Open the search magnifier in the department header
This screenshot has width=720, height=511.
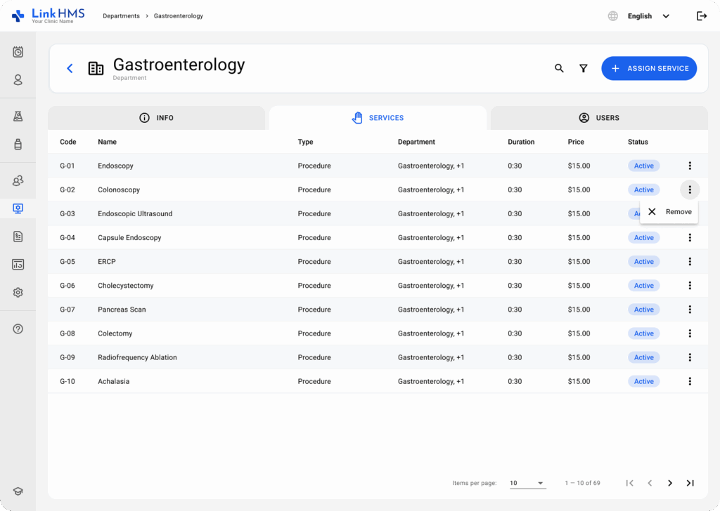pos(559,68)
